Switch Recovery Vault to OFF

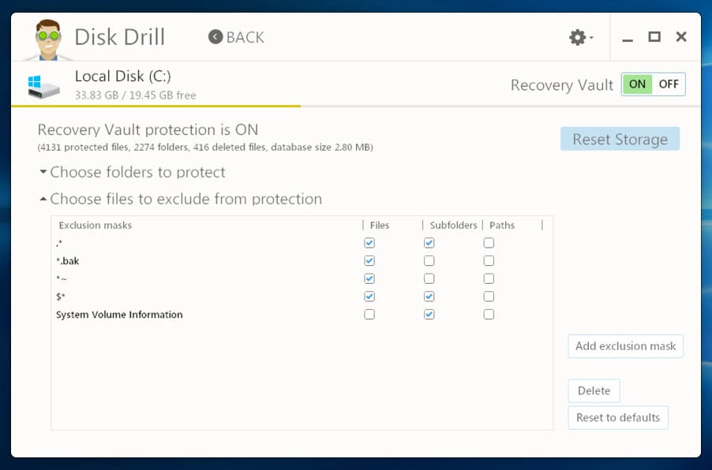point(669,84)
